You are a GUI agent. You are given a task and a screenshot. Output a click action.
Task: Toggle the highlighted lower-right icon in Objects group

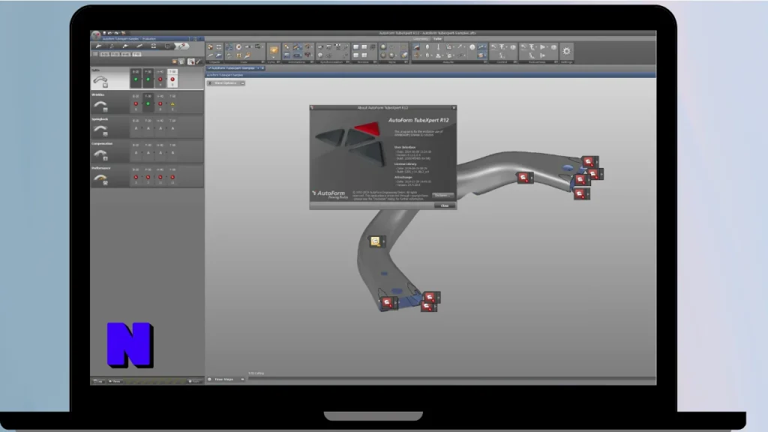(219, 55)
